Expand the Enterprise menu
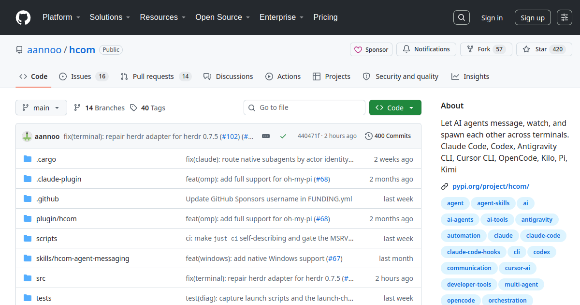580x305 pixels. click(x=281, y=17)
